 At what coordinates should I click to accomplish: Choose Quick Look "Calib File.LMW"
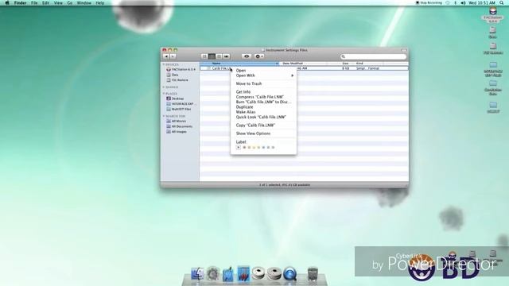pos(263,117)
